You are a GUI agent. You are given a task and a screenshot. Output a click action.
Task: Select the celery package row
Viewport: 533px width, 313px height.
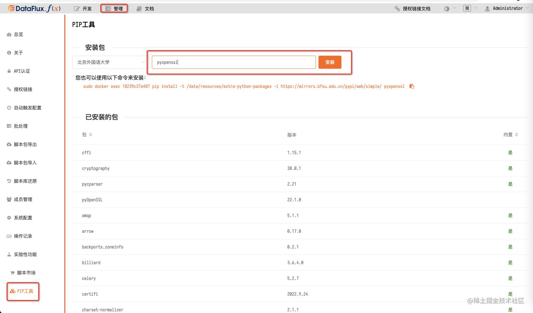(x=300, y=278)
